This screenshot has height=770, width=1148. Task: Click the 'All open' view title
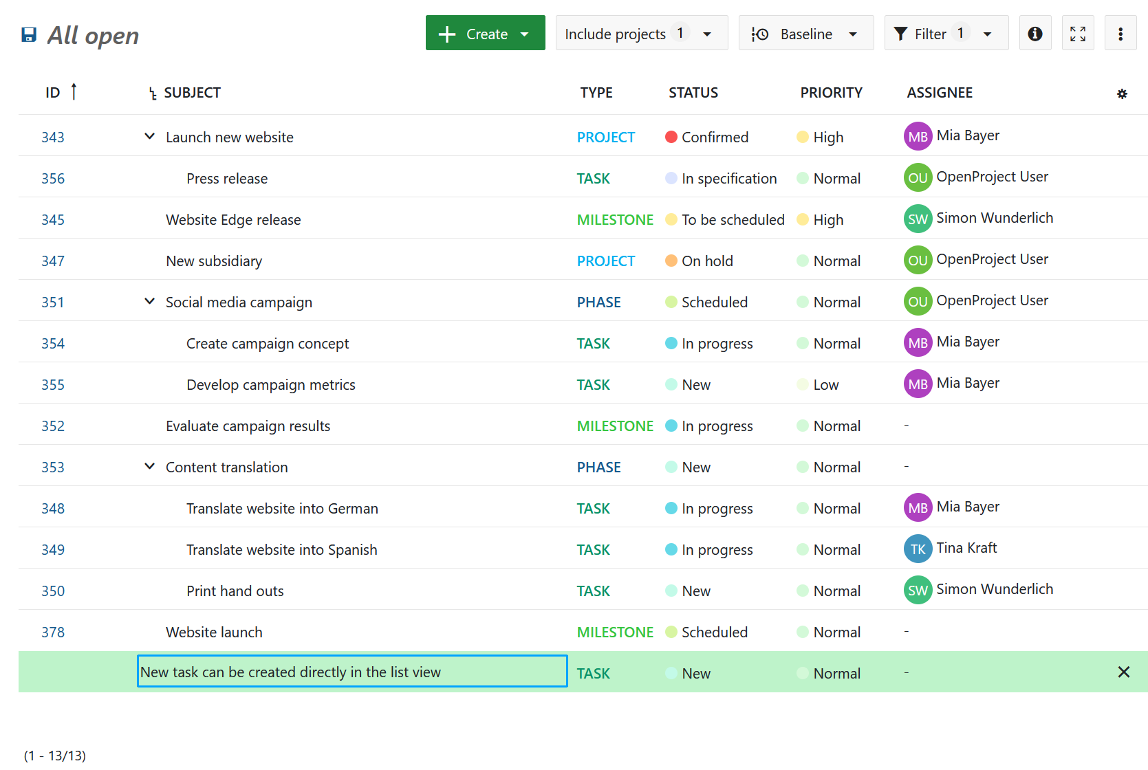coord(93,35)
